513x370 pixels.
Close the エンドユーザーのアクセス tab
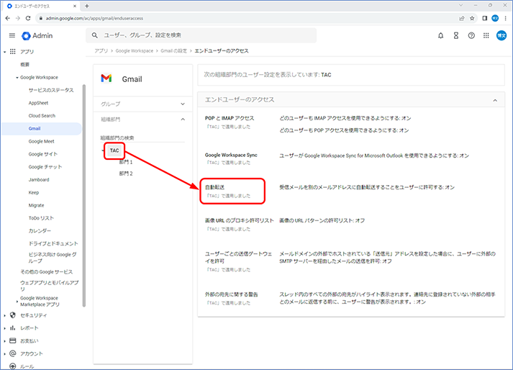click(75, 6)
